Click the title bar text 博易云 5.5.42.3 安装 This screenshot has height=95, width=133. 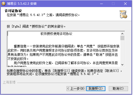[22, 4]
